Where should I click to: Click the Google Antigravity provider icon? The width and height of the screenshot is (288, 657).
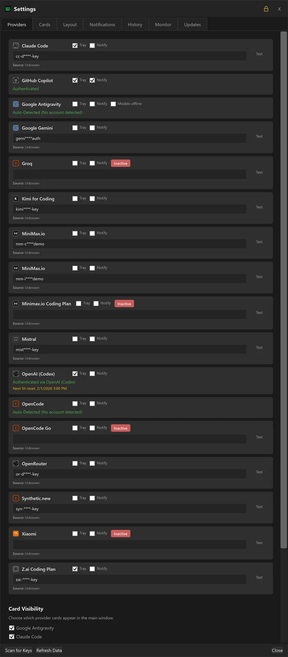coord(16,104)
